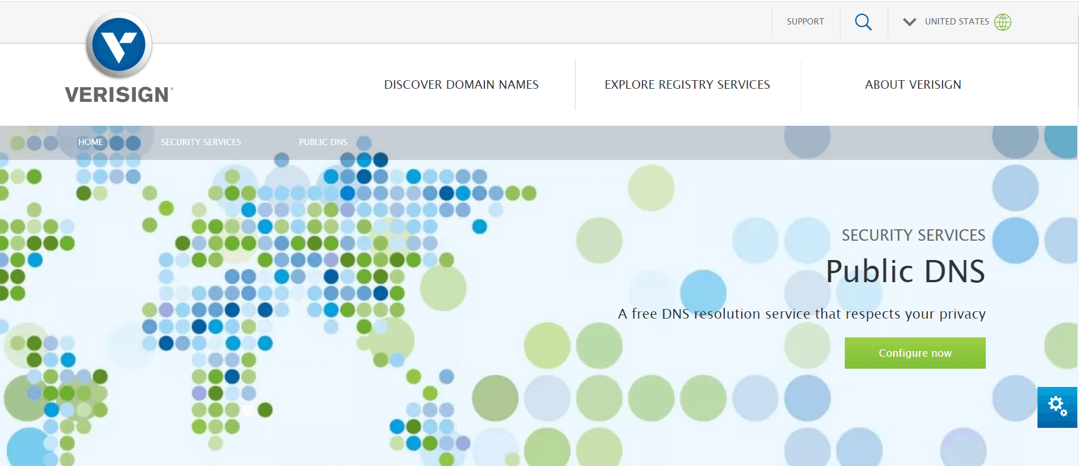Click the Security Services hero label
This screenshot has width=1079, height=466.
[913, 235]
